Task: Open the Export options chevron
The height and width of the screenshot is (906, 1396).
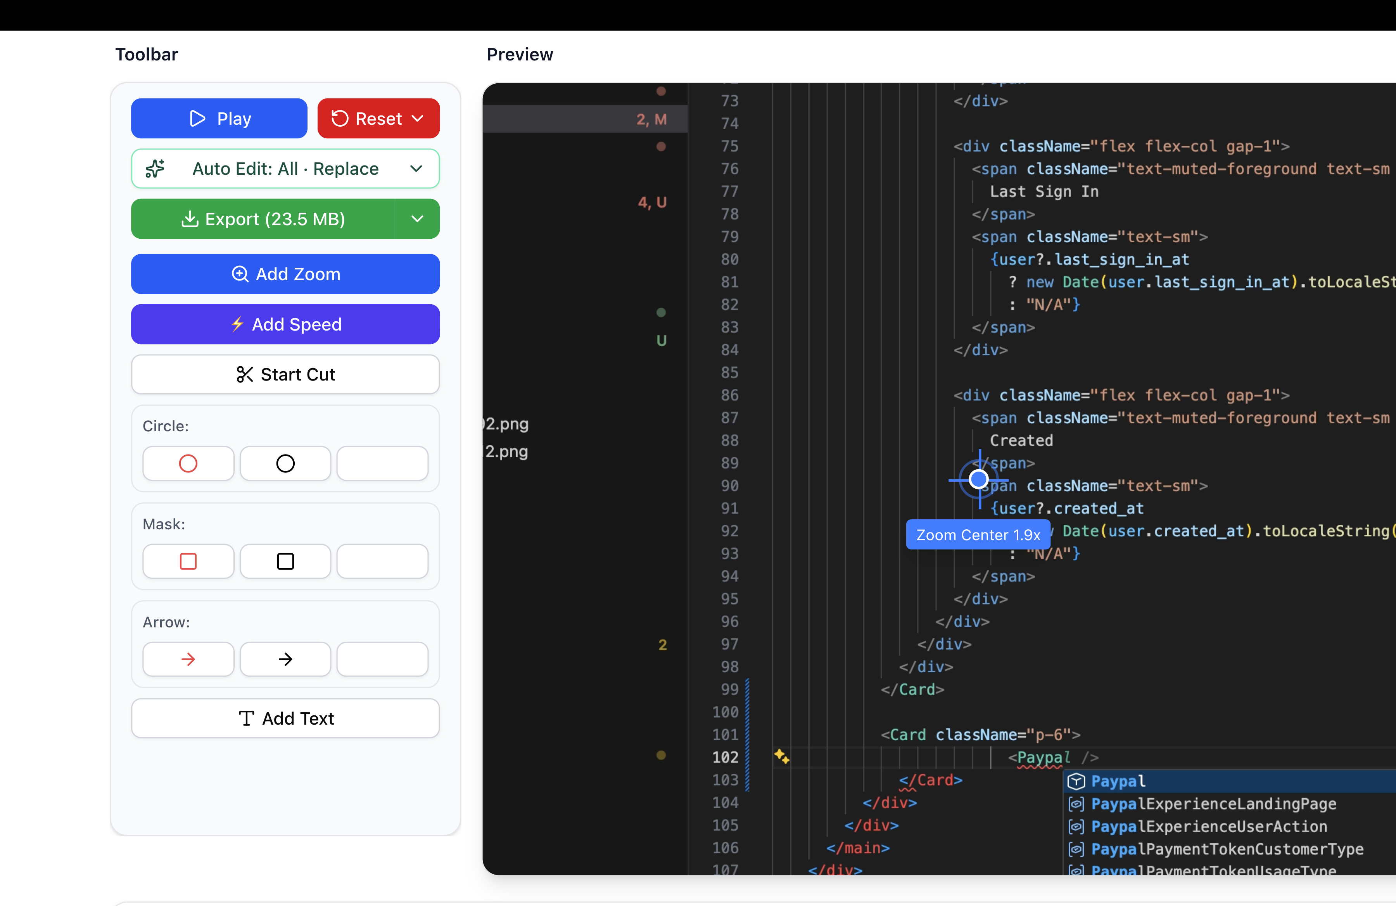Action: click(417, 219)
